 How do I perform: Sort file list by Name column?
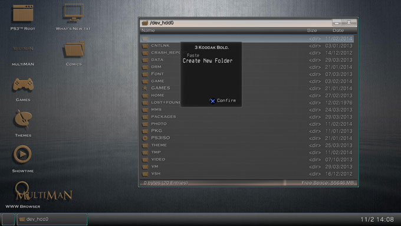[x=148, y=31]
